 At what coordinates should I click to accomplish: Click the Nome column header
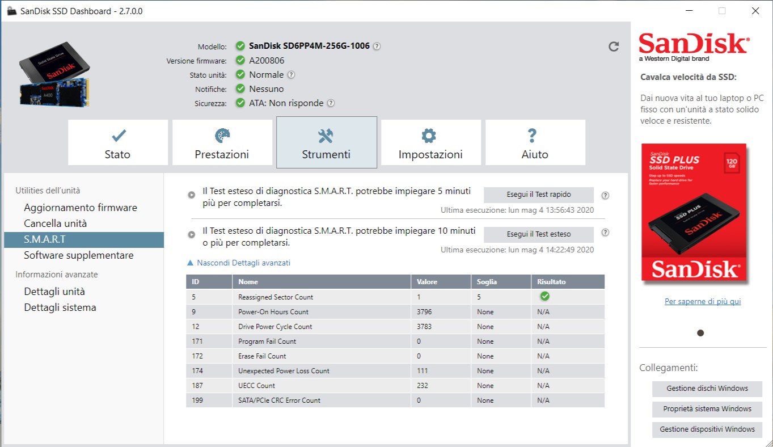pyautogui.click(x=322, y=282)
